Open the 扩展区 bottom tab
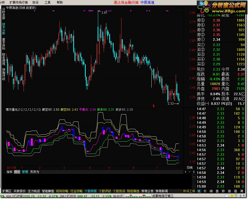The width and height of the screenshot is (248, 199). pos(7,191)
